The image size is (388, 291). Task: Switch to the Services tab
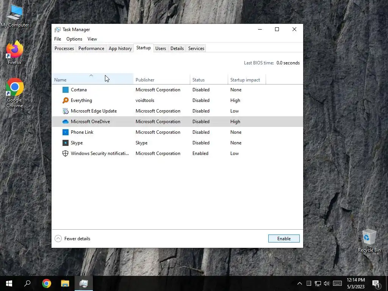pyautogui.click(x=196, y=48)
